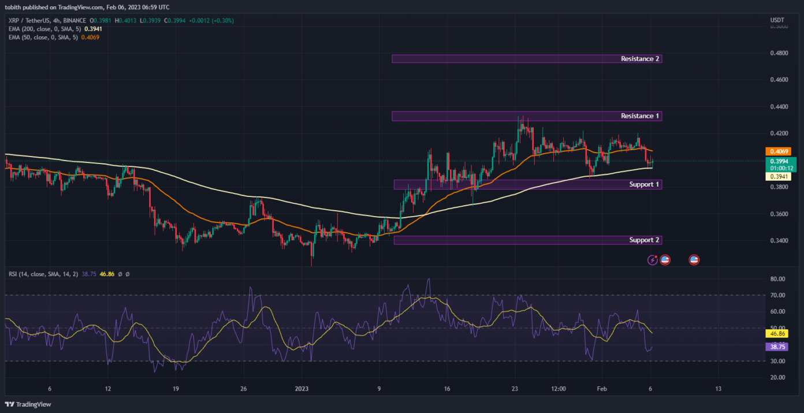
Task: Click the left US flag economic event icon
Action: 665,259
